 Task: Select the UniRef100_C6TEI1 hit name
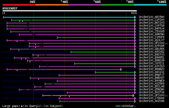tap(152, 63)
